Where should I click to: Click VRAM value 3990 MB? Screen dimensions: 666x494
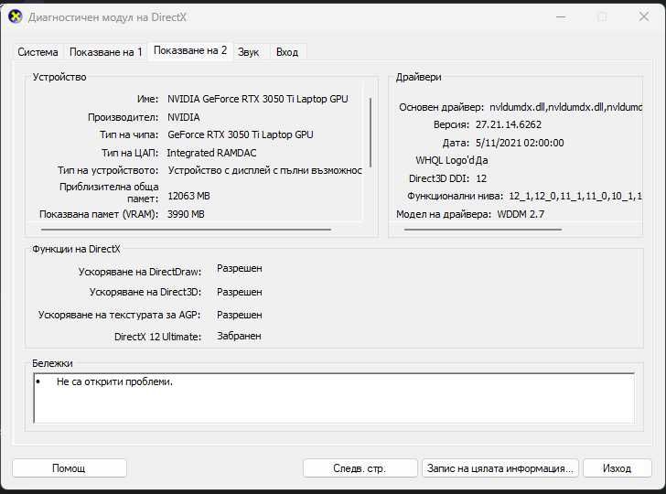186,214
